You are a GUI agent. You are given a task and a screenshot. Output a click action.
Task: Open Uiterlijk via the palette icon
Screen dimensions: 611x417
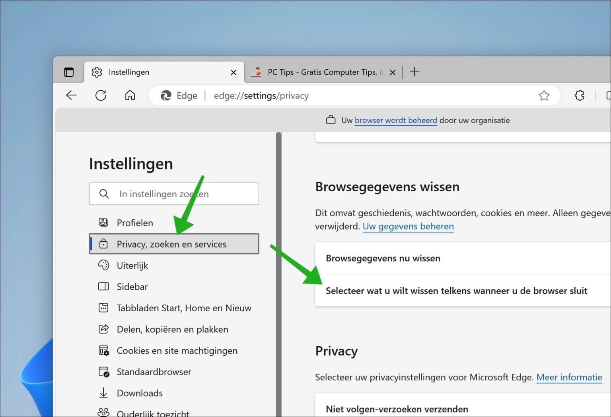[x=103, y=265]
